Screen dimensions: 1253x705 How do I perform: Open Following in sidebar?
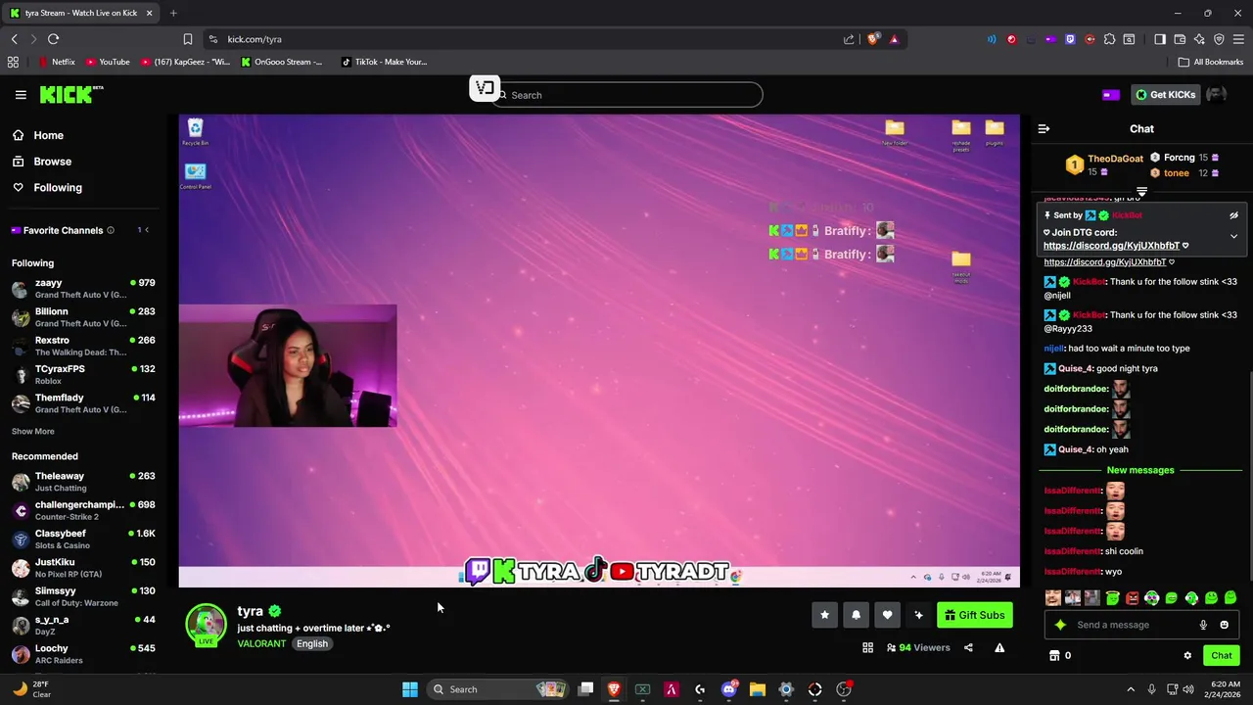(x=57, y=188)
